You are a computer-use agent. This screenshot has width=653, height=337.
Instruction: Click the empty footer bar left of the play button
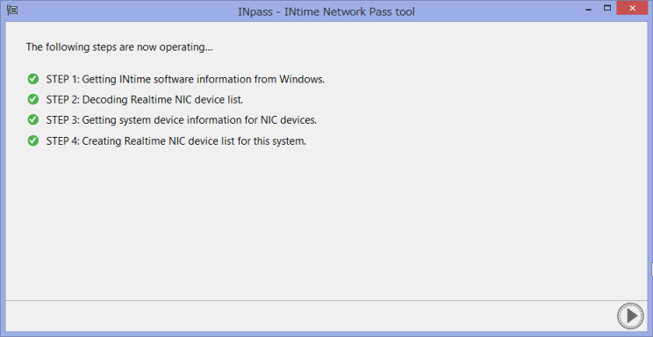(310, 316)
